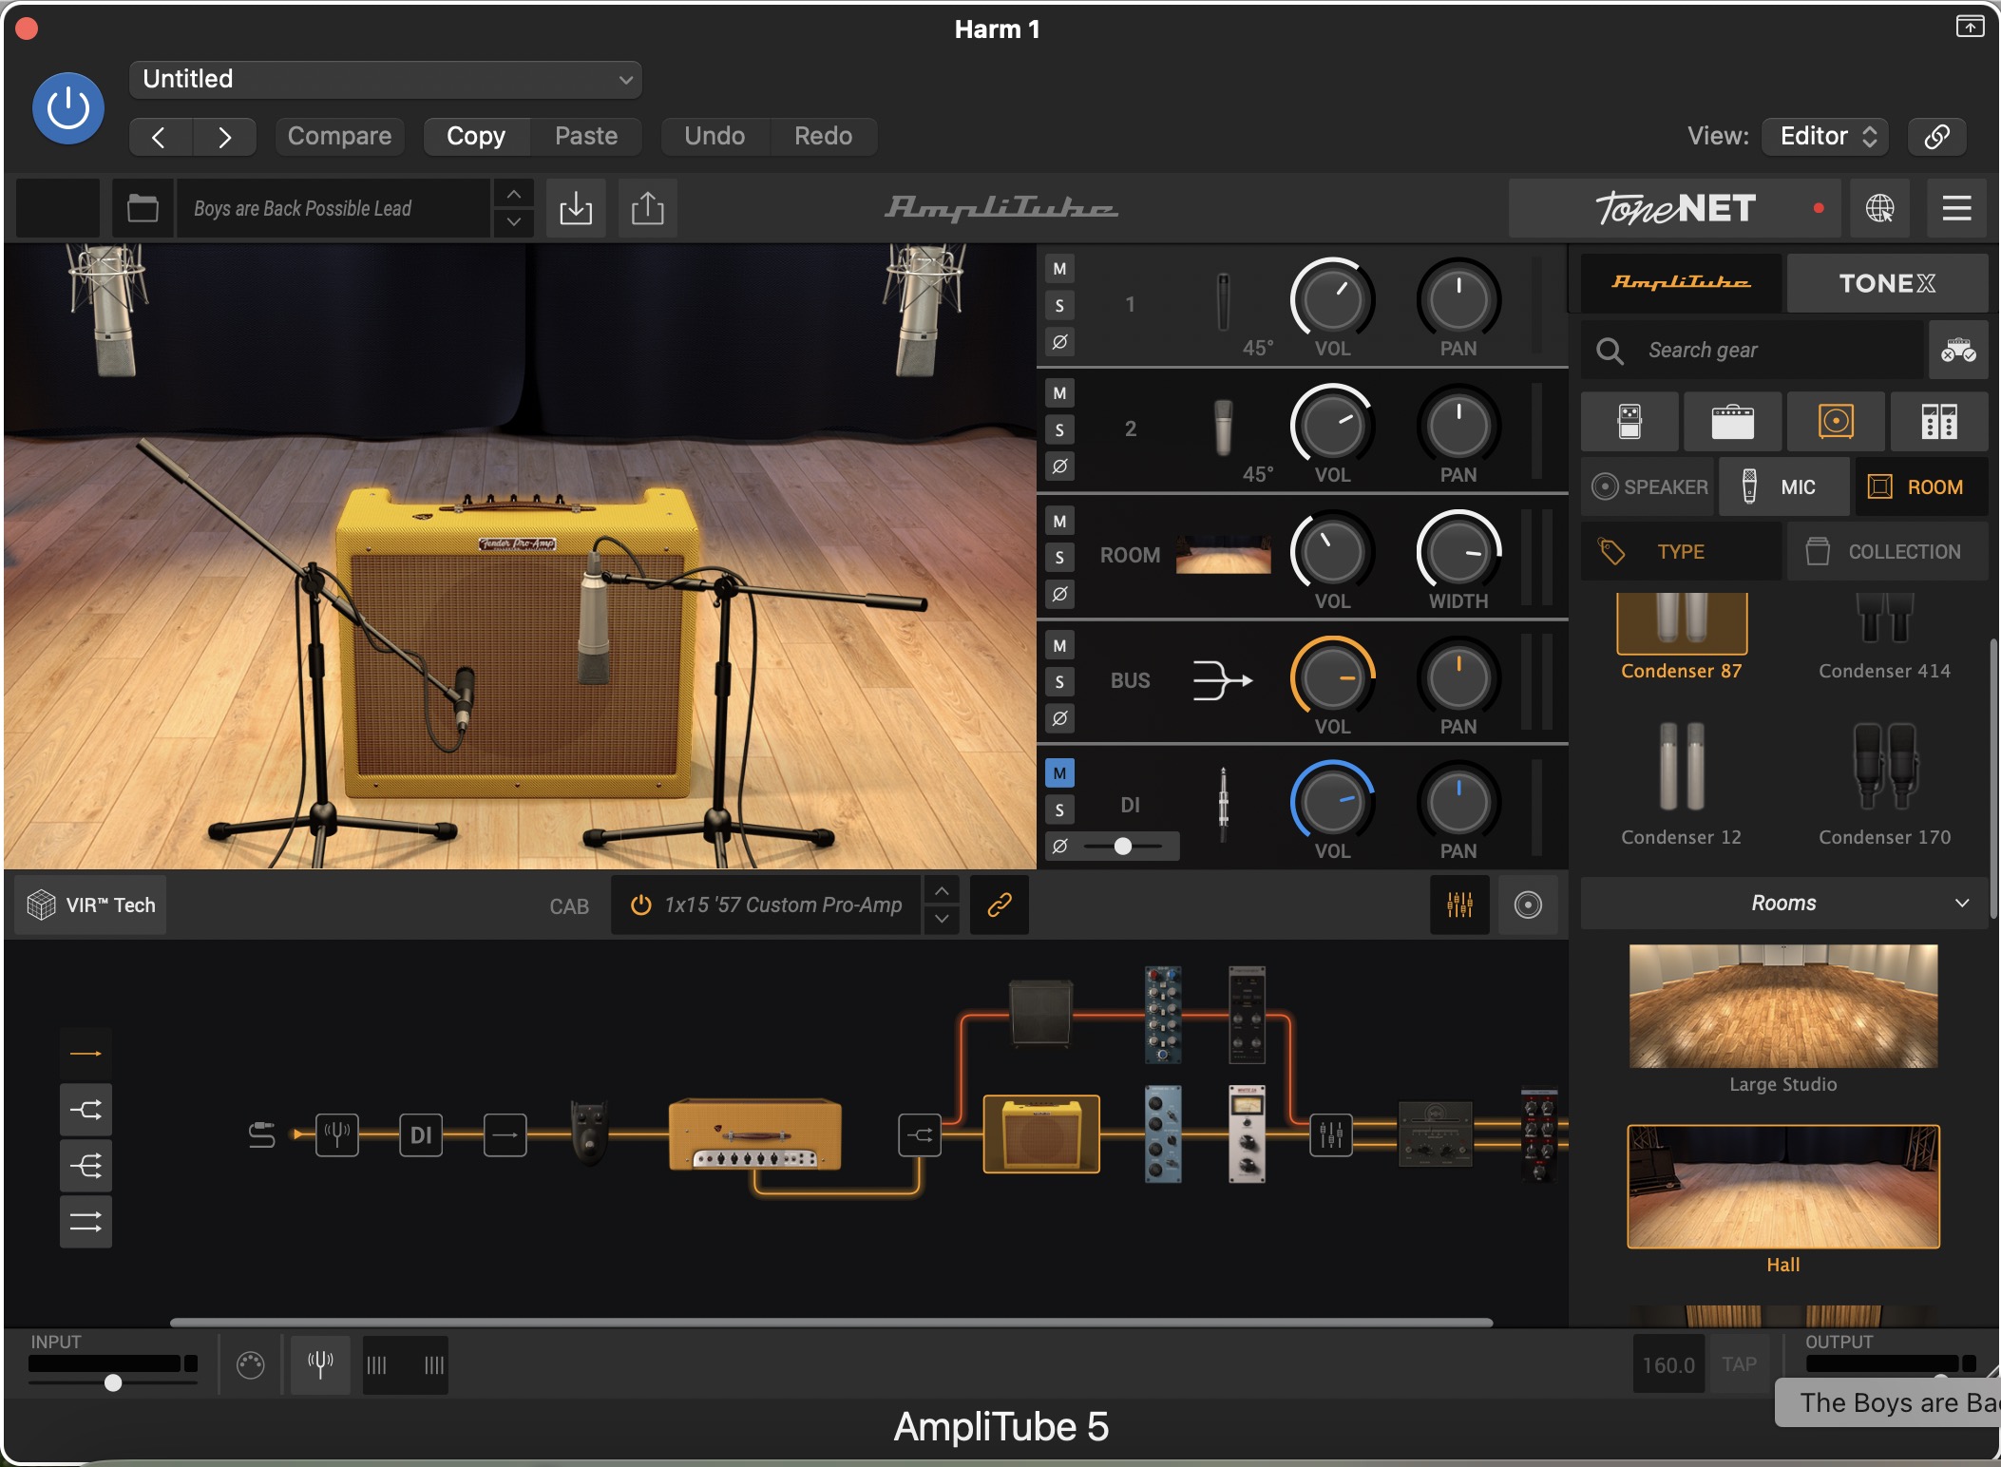This screenshot has height=1467, width=2001.
Task: Invert phase on mic channel 2
Action: click(1059, 467)
